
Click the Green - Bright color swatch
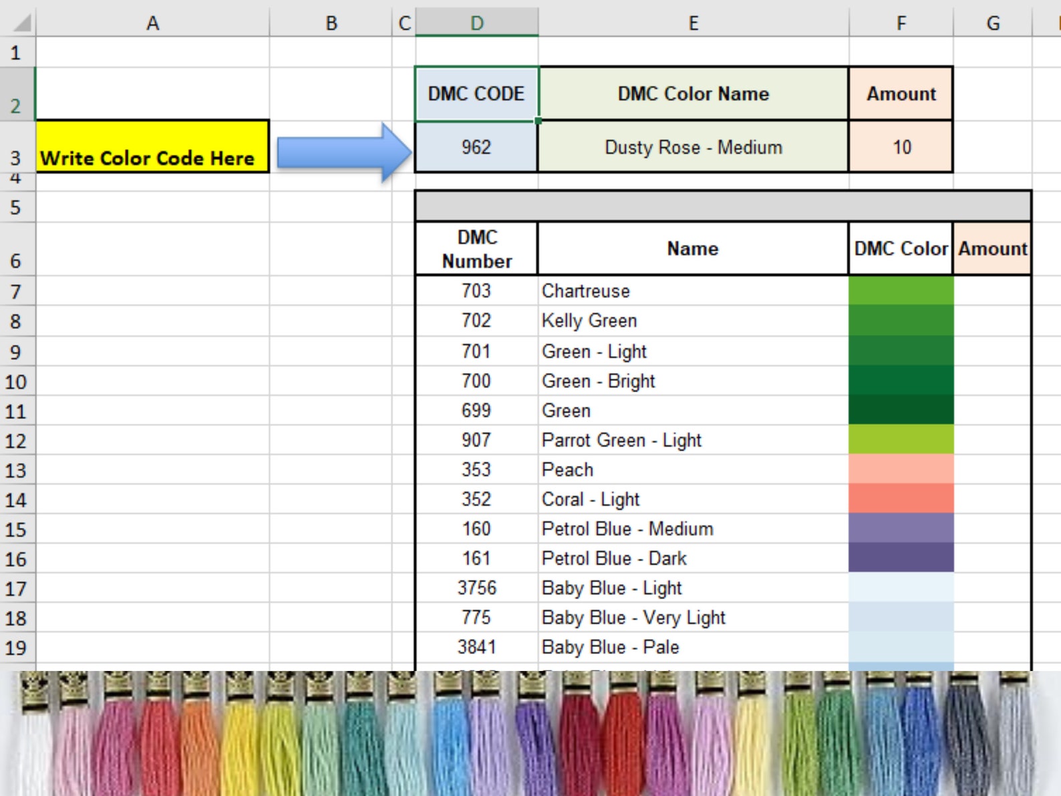(901, 380)
